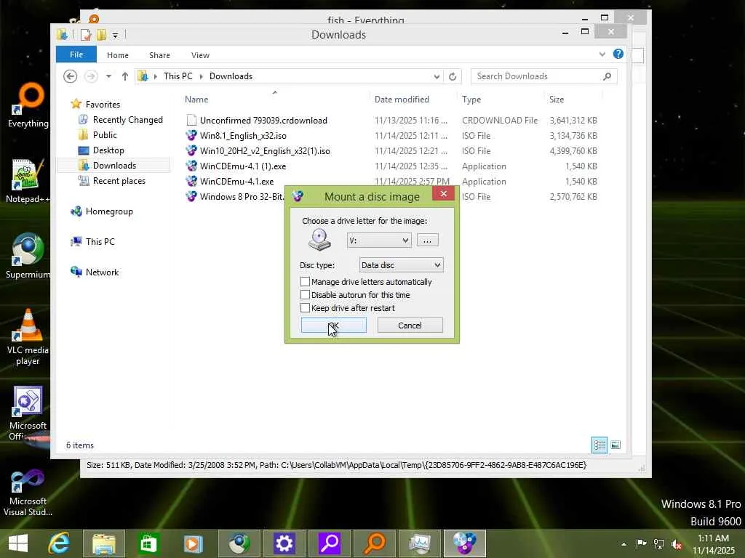Launch Internet Explorer from the taskbar

tap(59, 543)
